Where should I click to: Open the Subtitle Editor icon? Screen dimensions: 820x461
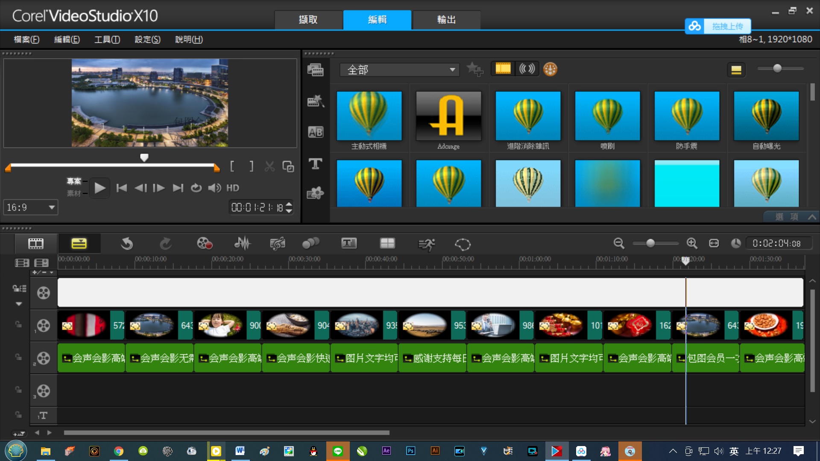349,244
